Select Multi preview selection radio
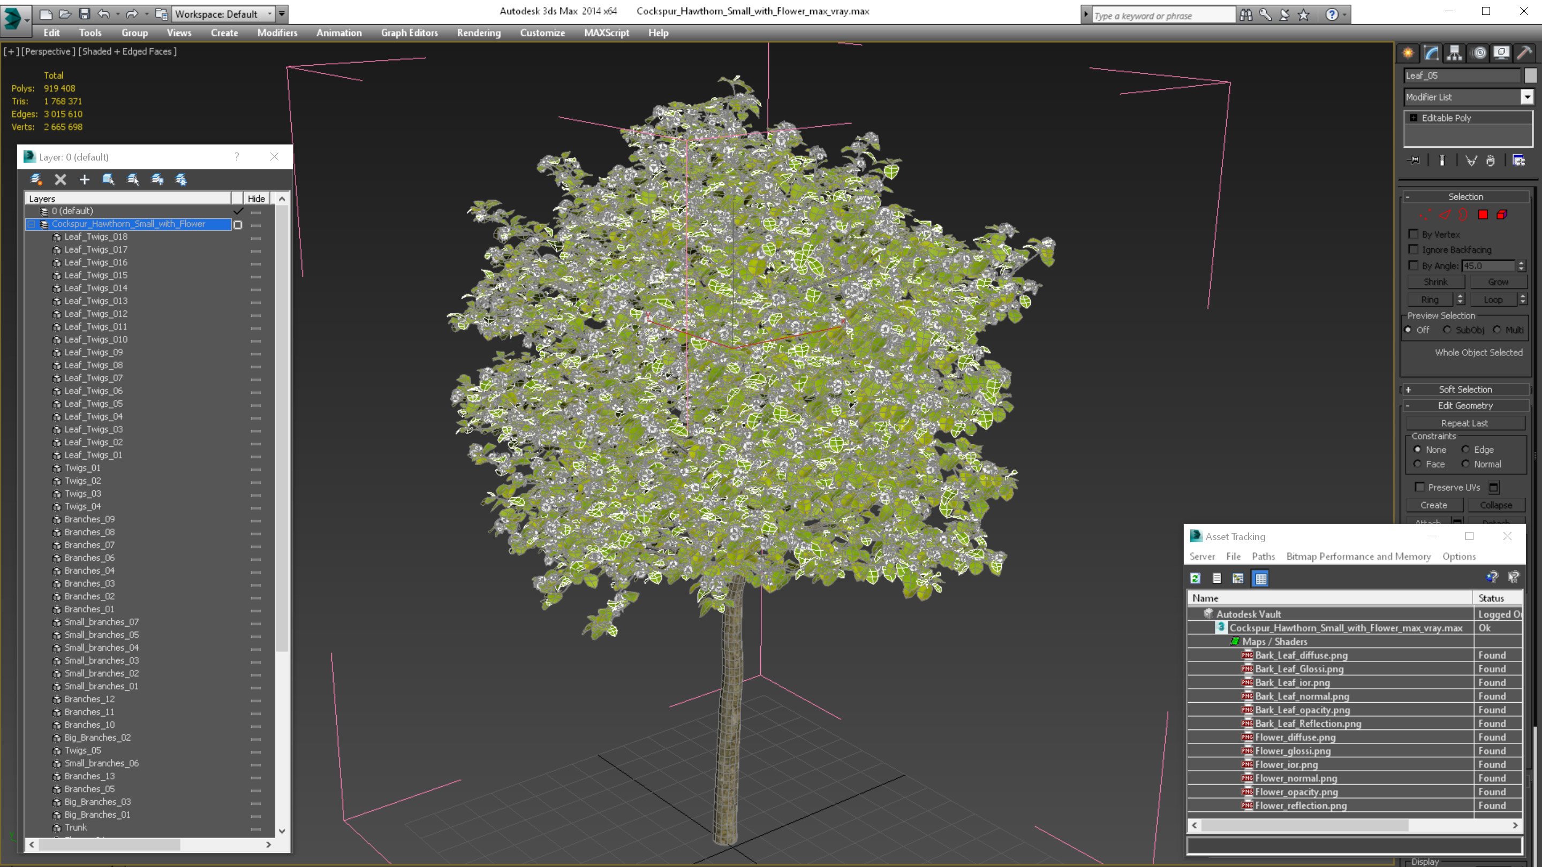 (x=1496, y=330)
